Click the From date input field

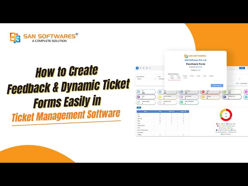(x=161, y=79)
